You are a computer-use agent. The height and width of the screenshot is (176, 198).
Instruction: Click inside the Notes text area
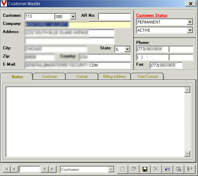coord(95,122)
